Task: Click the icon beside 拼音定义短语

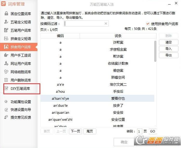Action: click(6, 38)
